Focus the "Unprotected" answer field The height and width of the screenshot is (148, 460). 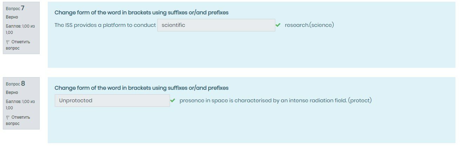pyautogui.click(x=112, y=101)
